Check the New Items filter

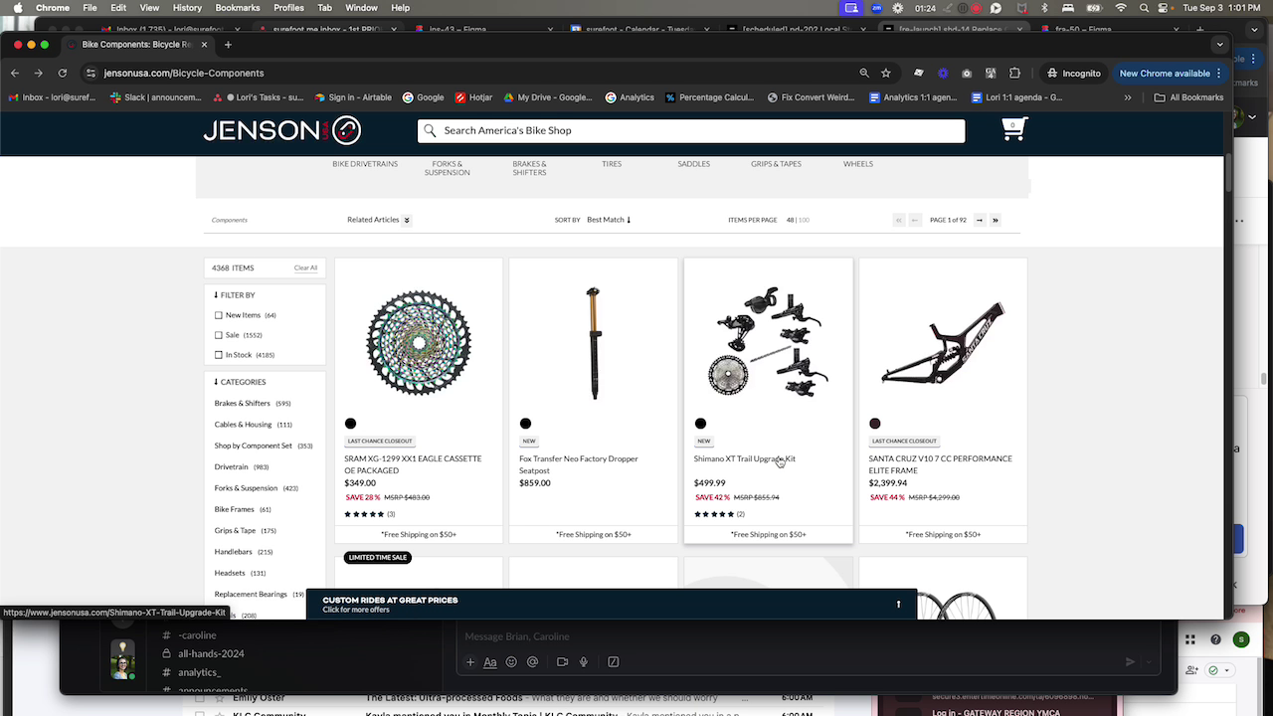pos(219,315)
